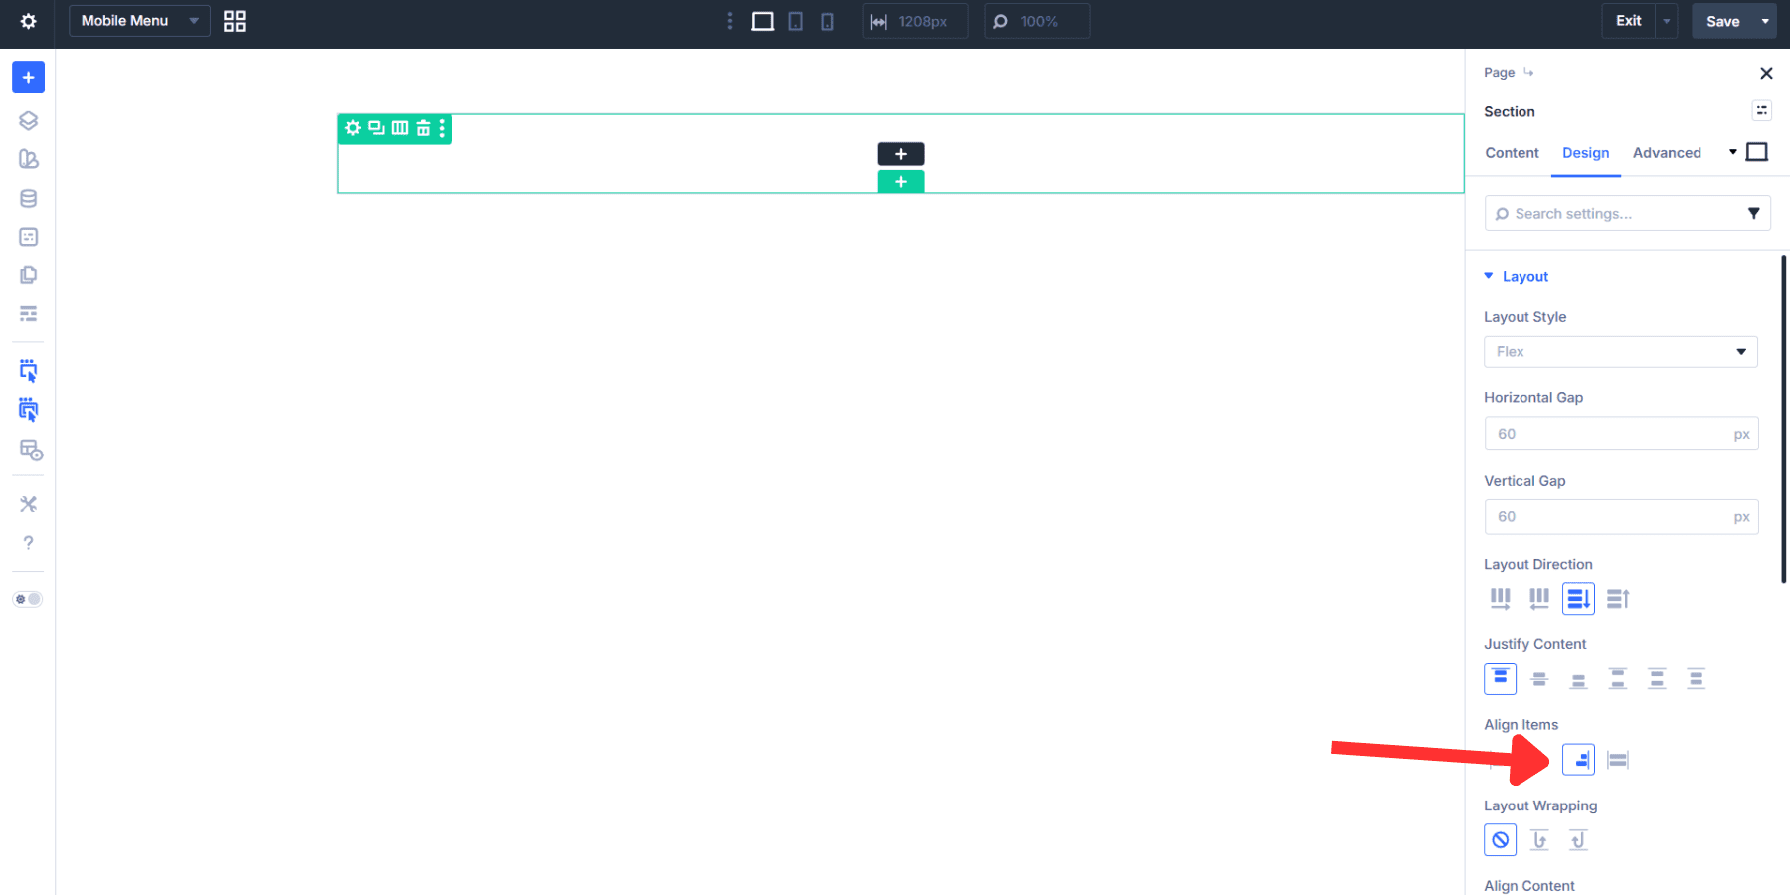Open the wrench settings tool in left sidebar
This screenshot has width=1790, height=895.
click(28, 503)
